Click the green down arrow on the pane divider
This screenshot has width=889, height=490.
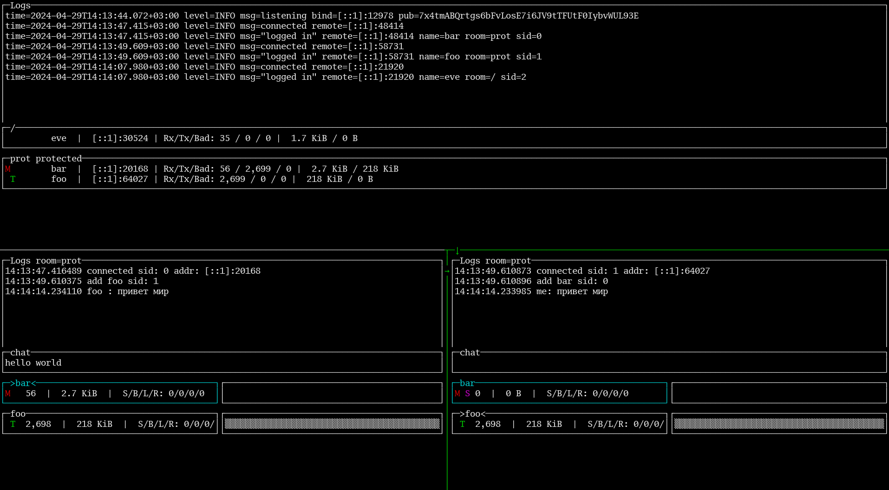[x=457, y=251]
